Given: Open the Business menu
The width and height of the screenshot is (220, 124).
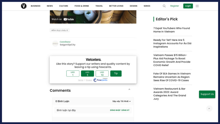Looking at the screenshot, I should point(36,6).
